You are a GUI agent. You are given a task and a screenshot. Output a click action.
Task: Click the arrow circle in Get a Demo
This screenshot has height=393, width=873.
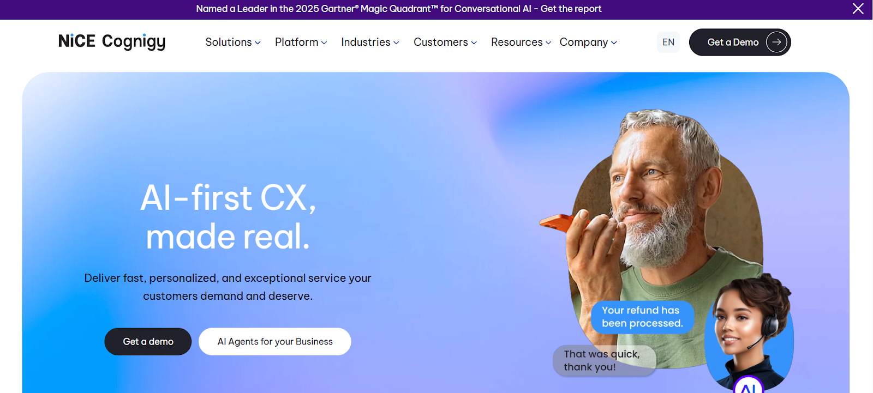[x=776, y=42]
